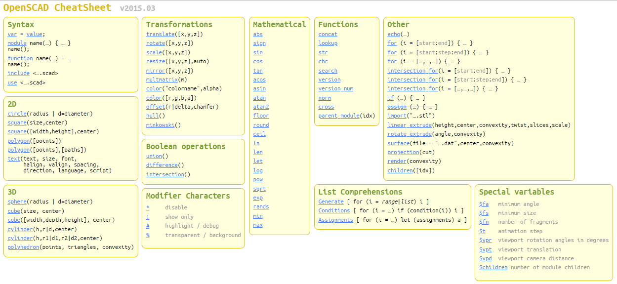This screenshot has height=284, width=617.
Task: Click the $fn special variable link
Action: [484, 222]
